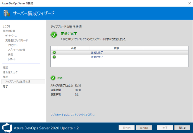Image resolution: width=193 pixels, height=133 pixels.
Task: Select レポート in the sidebar
Action: coord(11,59)
